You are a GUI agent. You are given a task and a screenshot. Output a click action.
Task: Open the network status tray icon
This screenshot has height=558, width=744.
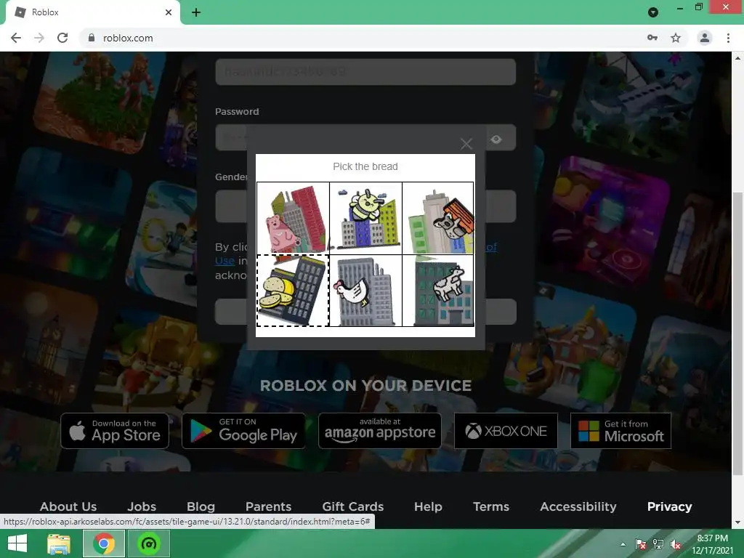658,544
